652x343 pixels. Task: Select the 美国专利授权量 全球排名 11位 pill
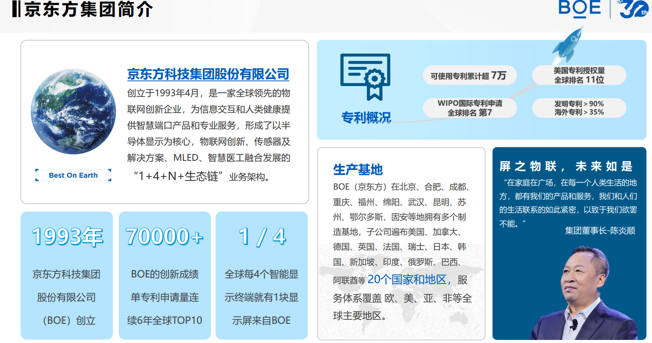tap(579, 75)
